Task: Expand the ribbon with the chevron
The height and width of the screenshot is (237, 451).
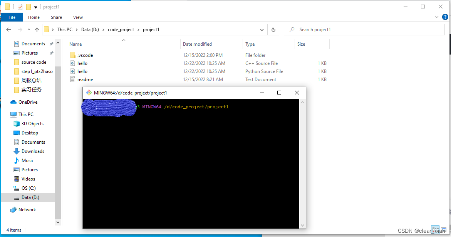Action: click(437, 17)
